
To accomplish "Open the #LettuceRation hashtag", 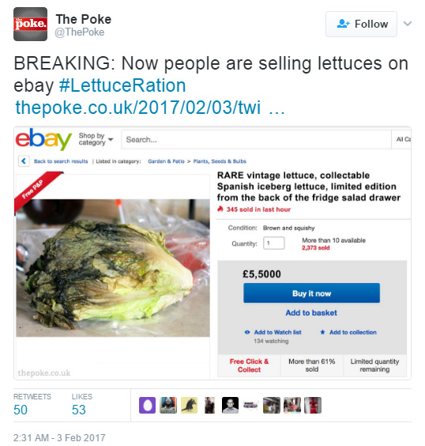I will click(x=122, y=85).
